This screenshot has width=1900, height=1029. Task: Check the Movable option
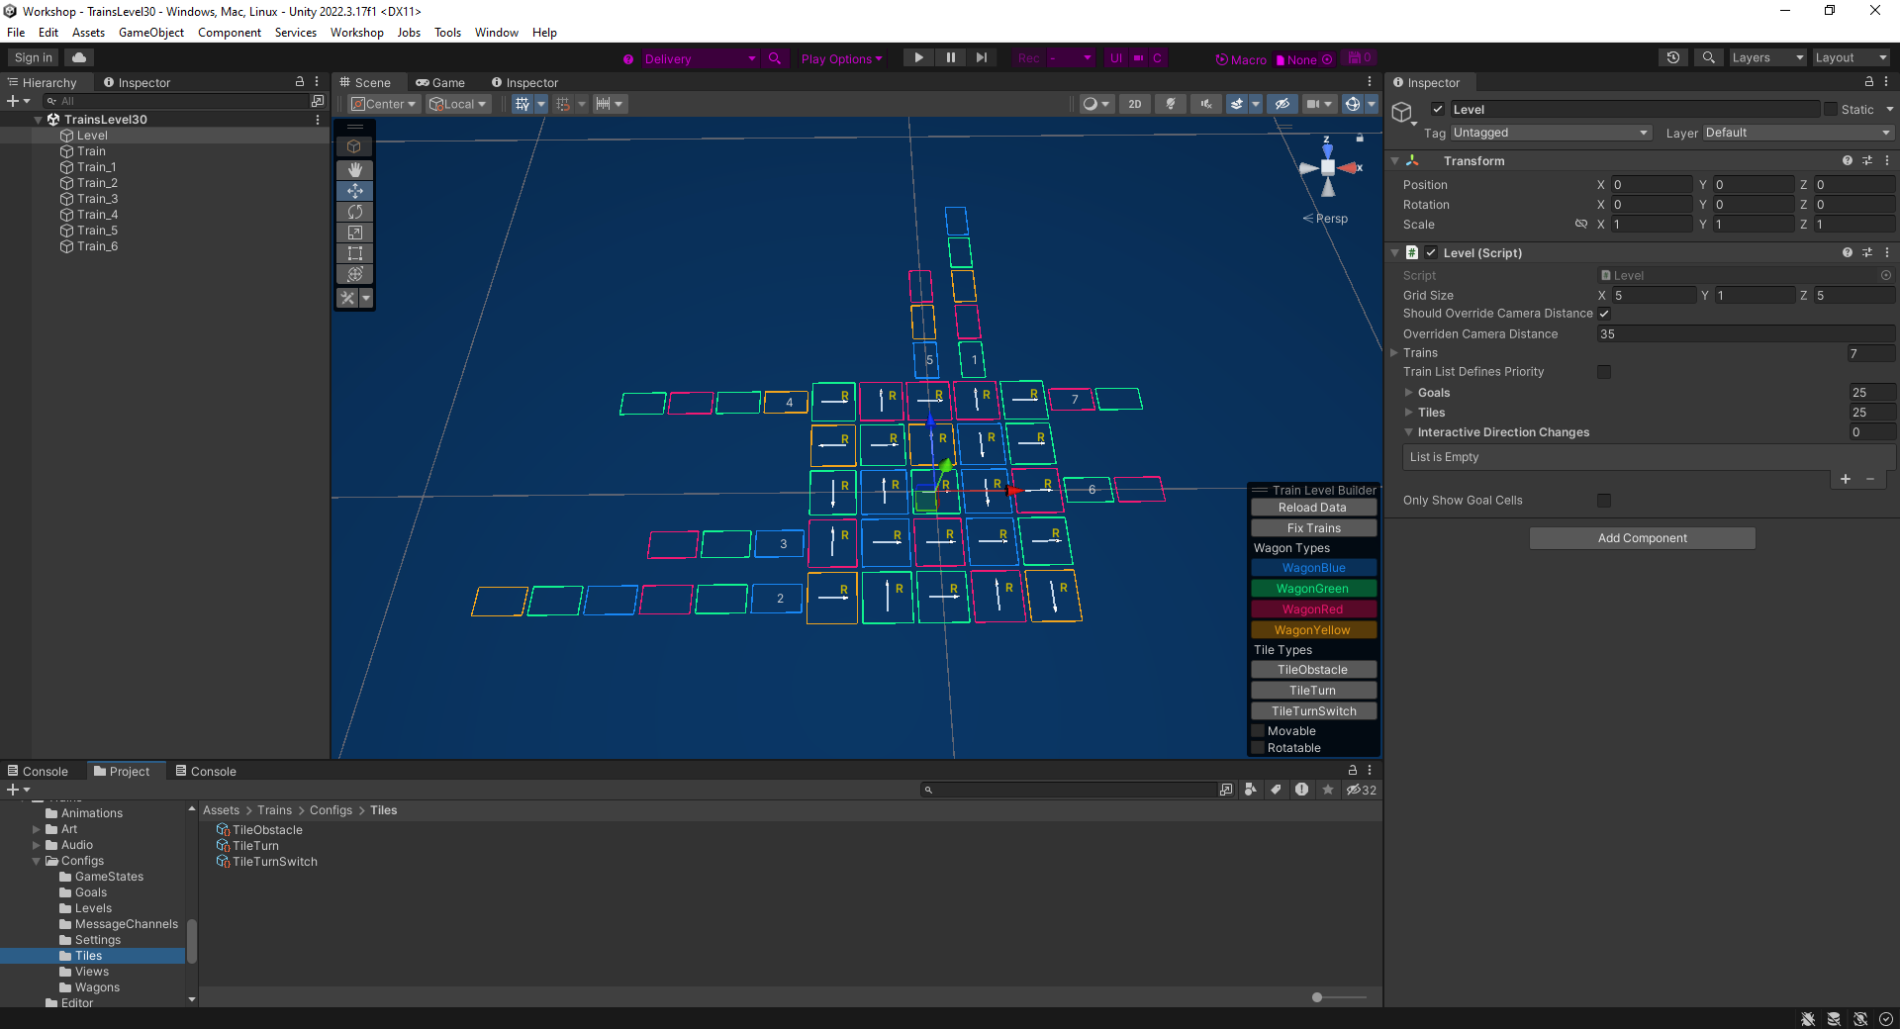click(1259, 731)
